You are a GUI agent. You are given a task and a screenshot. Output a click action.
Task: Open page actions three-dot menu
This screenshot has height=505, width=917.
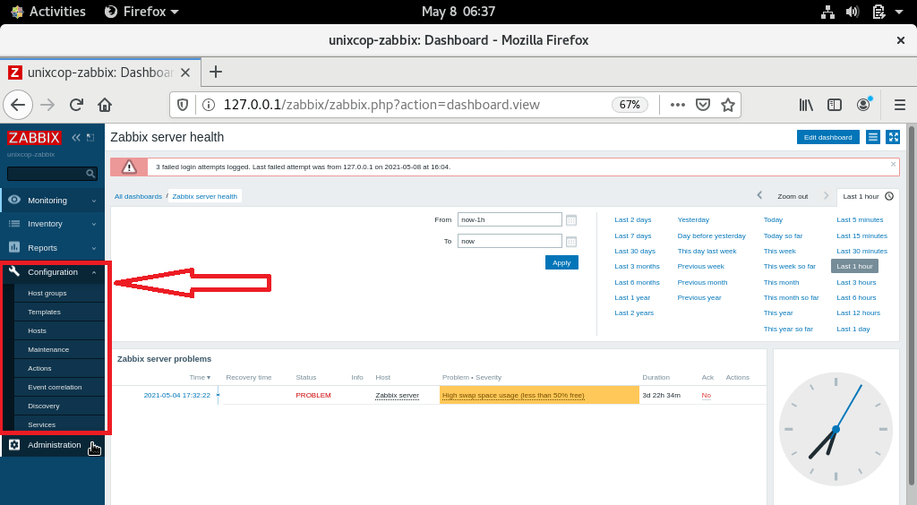point(677,105)
